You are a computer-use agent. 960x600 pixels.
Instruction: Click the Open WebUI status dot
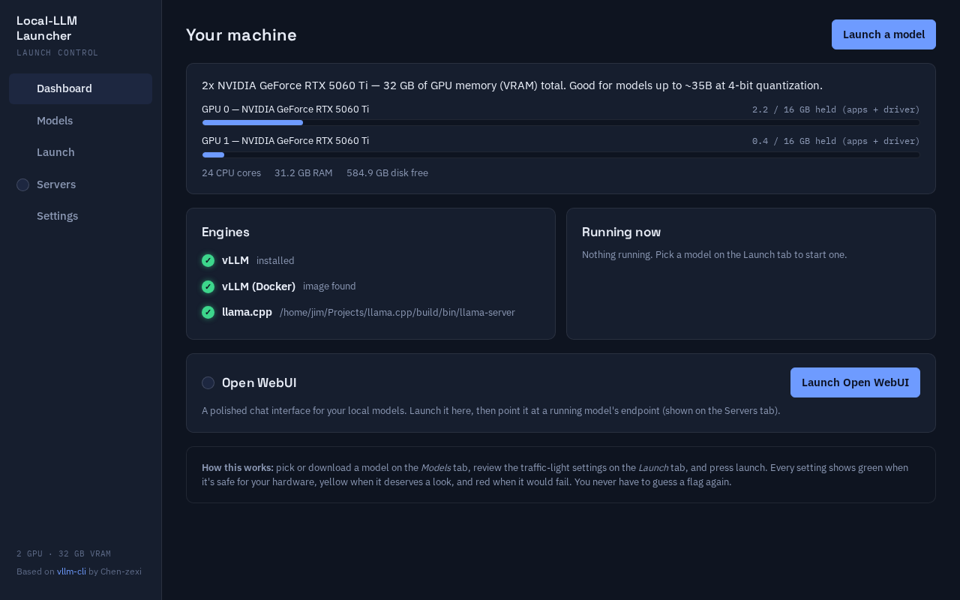click(x=208, y=382)
